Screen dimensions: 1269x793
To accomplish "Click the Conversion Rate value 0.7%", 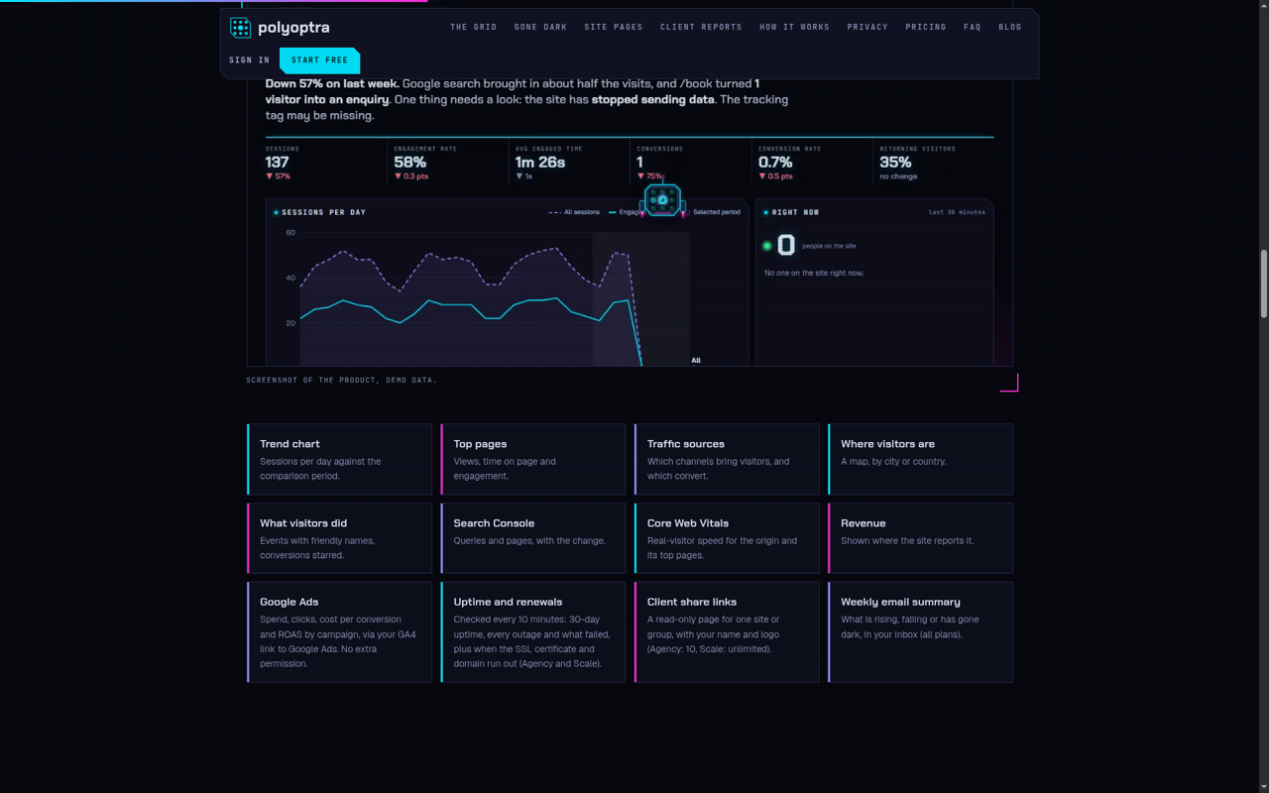I will 775,163.
